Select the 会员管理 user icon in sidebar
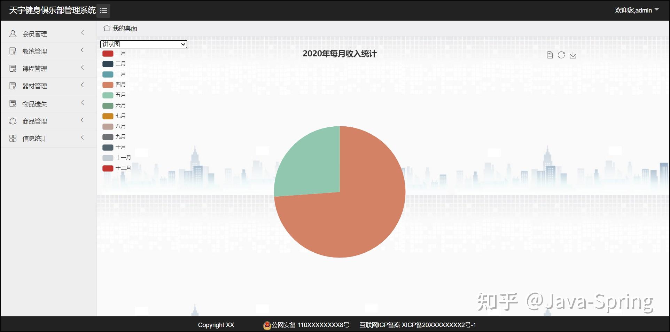This screenshot has height=332, width=670. tap(13, 33)
